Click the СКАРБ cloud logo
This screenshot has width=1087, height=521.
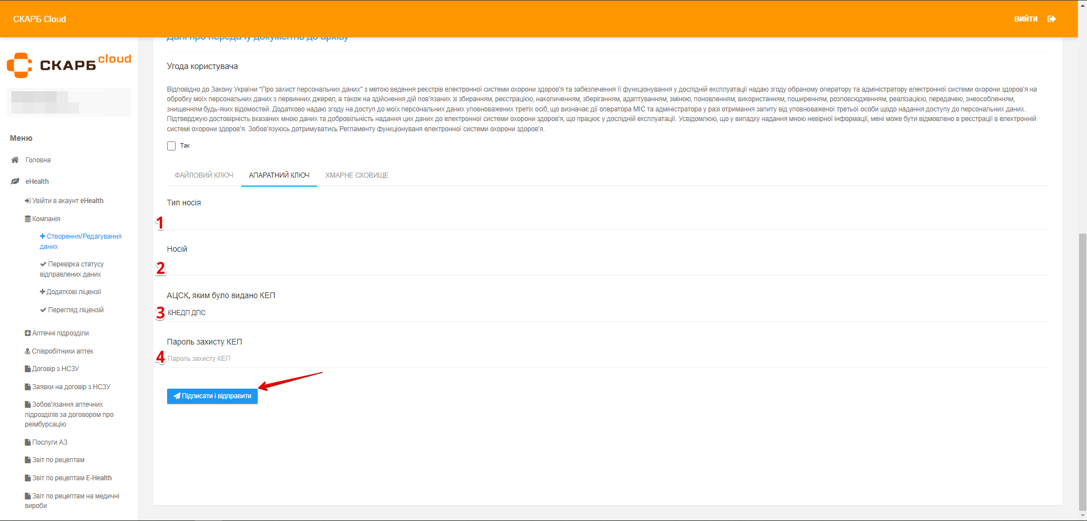coord(69,65)
